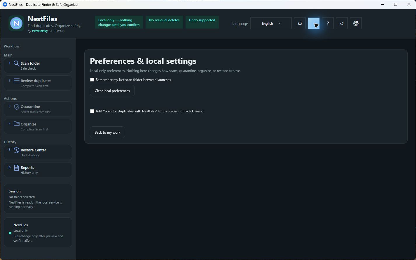Open the Reports history item

tap(38, 170)
